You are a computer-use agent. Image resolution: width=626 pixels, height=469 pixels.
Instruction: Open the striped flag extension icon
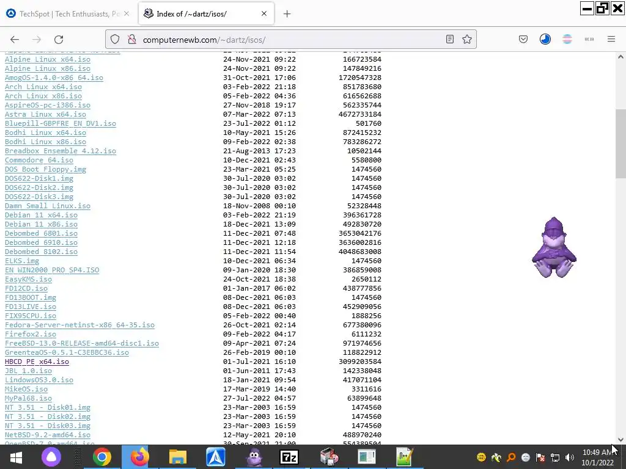click(x=567, y=39)
